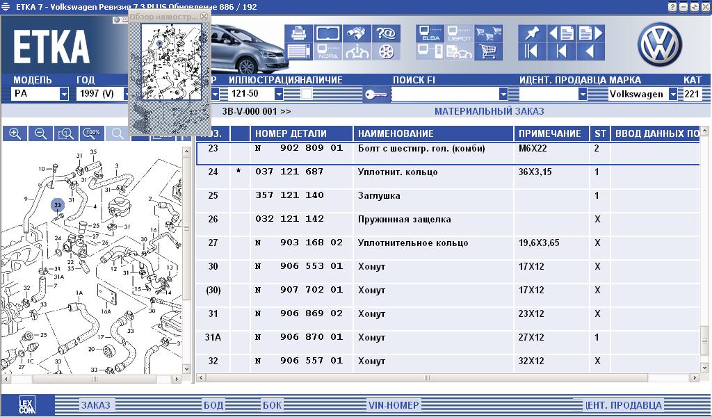Screen dimensions: 712x417
Task: Open the ПОИСК FI dropdown arrow
Action: [x=503, y=95]
